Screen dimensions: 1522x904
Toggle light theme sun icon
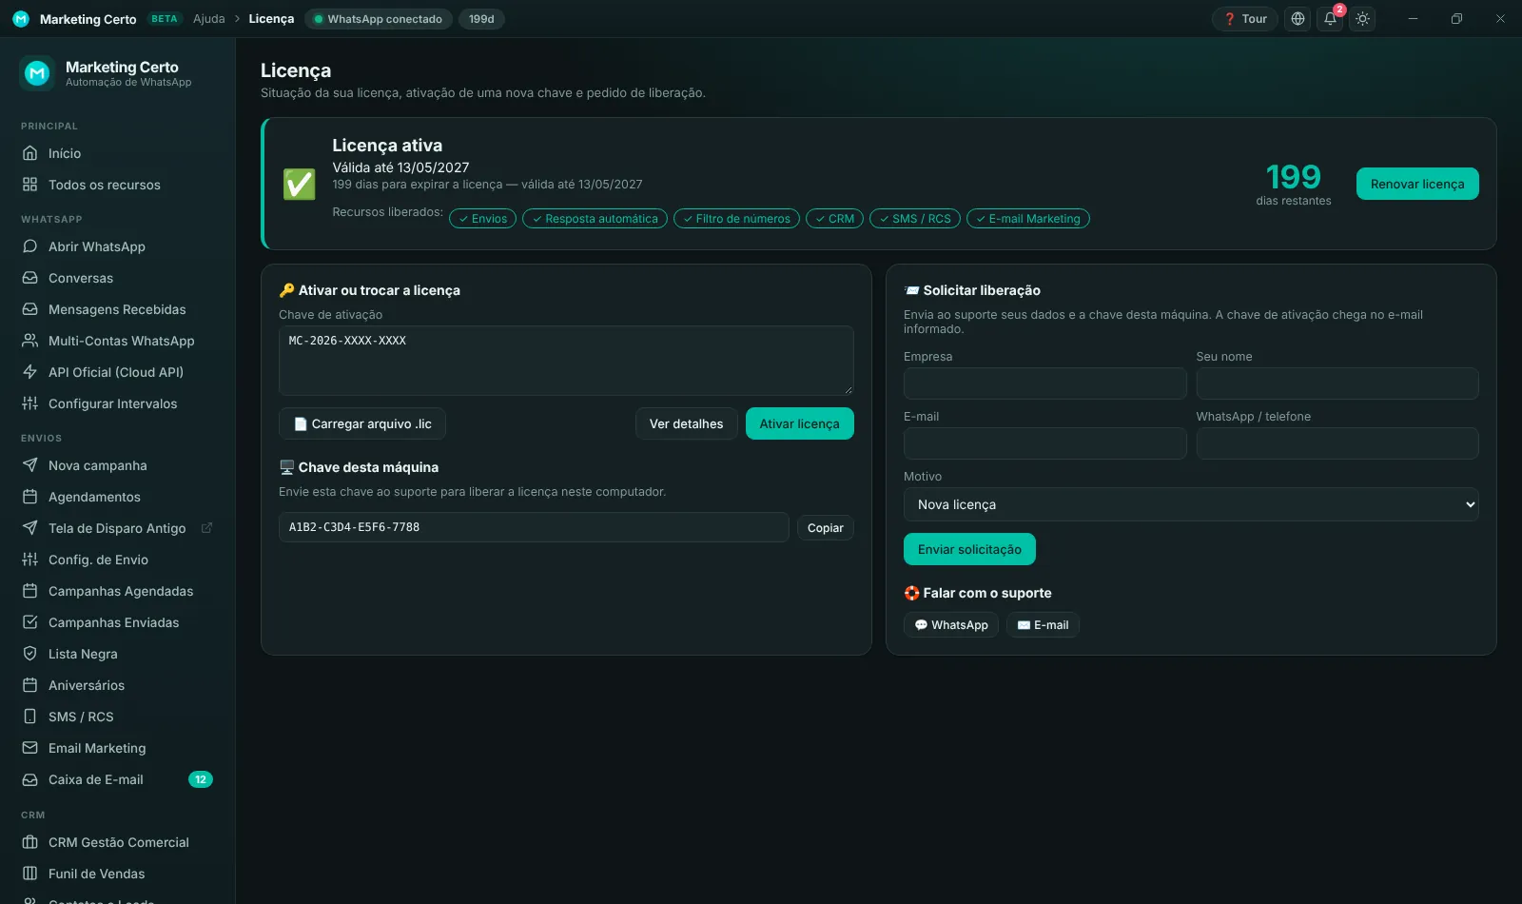coord(1362,19)
